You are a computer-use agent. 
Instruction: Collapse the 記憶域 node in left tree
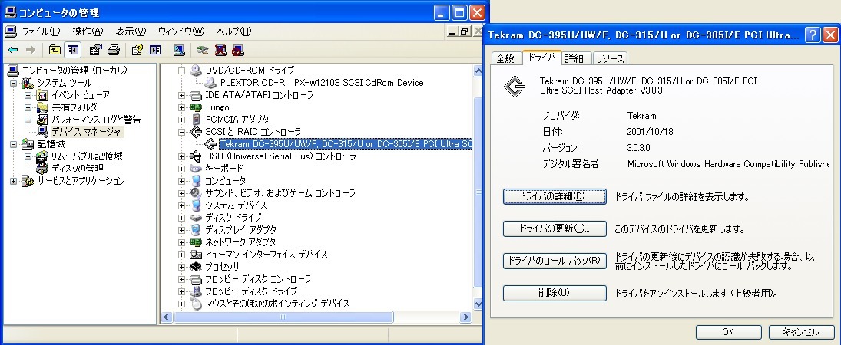[13, 144]
